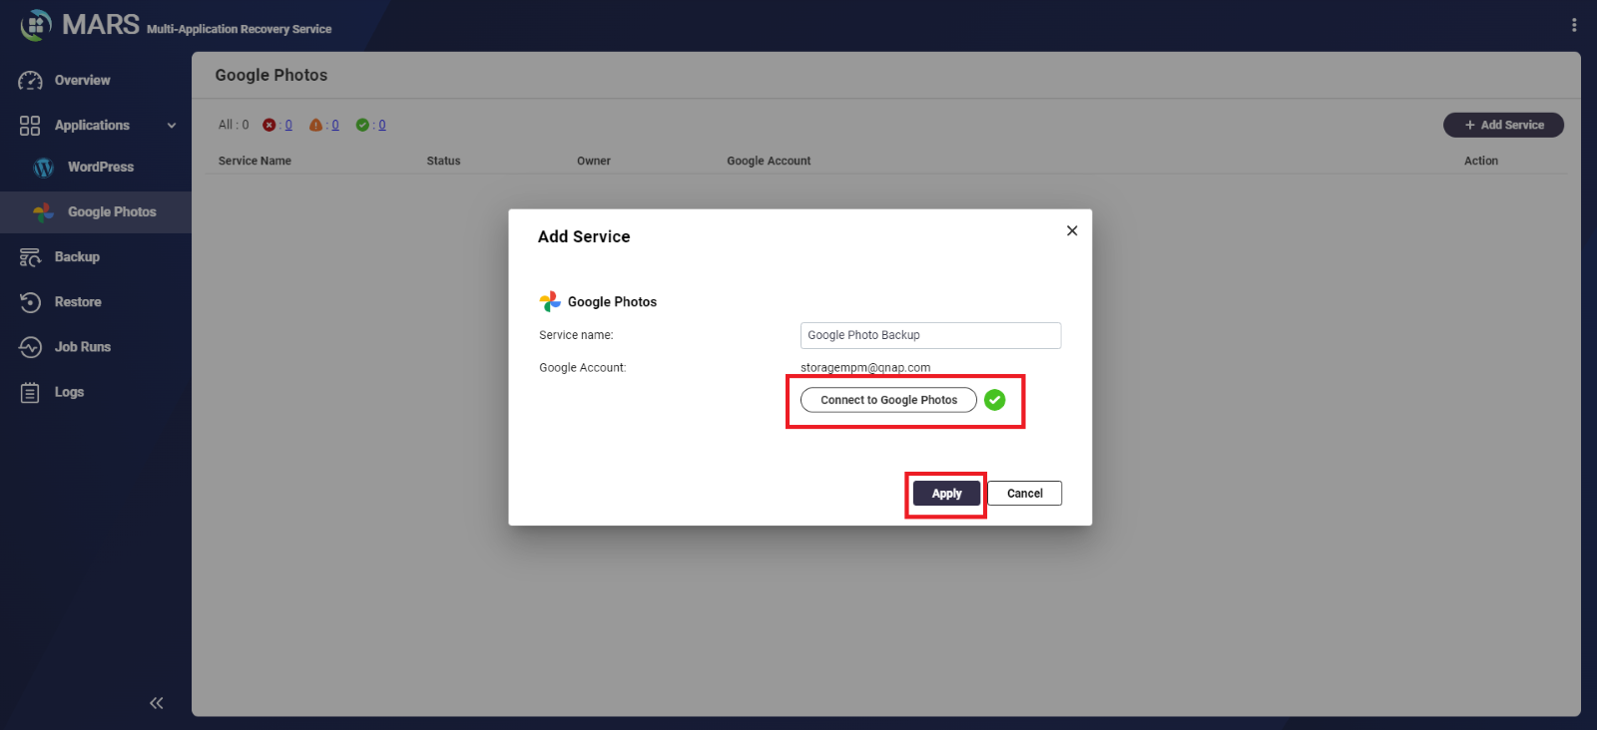Viewport: 1597px width, 730px height.
Task: Click the Backup icon in sidebar
Action: (30, 257)
